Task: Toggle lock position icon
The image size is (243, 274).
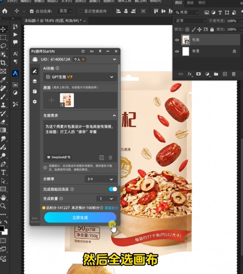Action: pos(199,30)
